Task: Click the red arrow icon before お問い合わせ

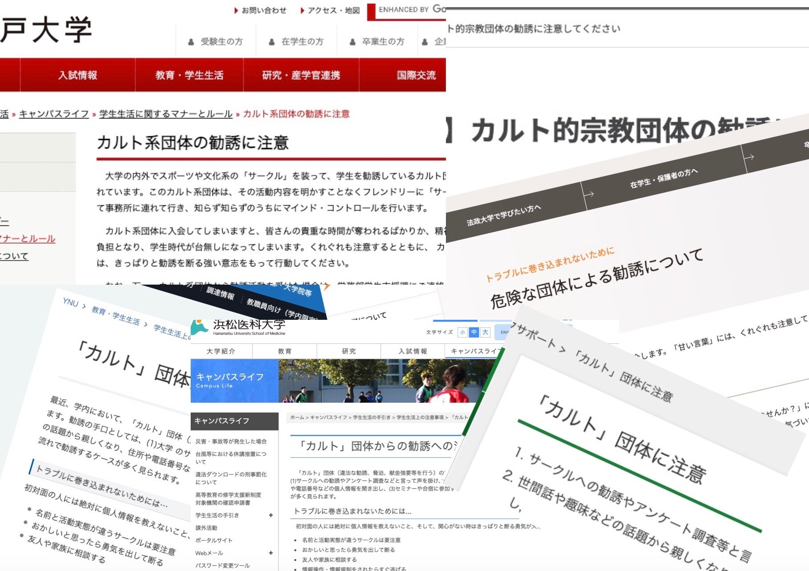Action: (236, 10)
